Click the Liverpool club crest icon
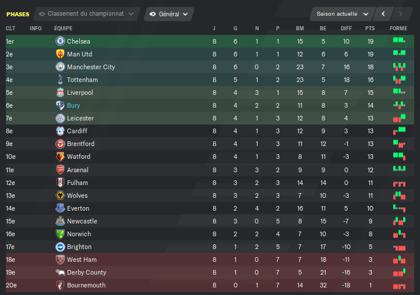 point(60,93)
